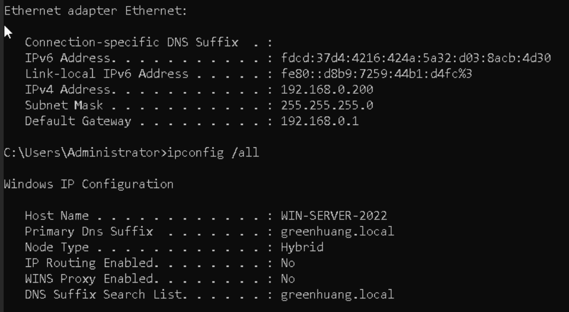569x312 pixels.
Task: Click the Connection-specific DNS Suffix label
Action: click(x=131, y=42)
